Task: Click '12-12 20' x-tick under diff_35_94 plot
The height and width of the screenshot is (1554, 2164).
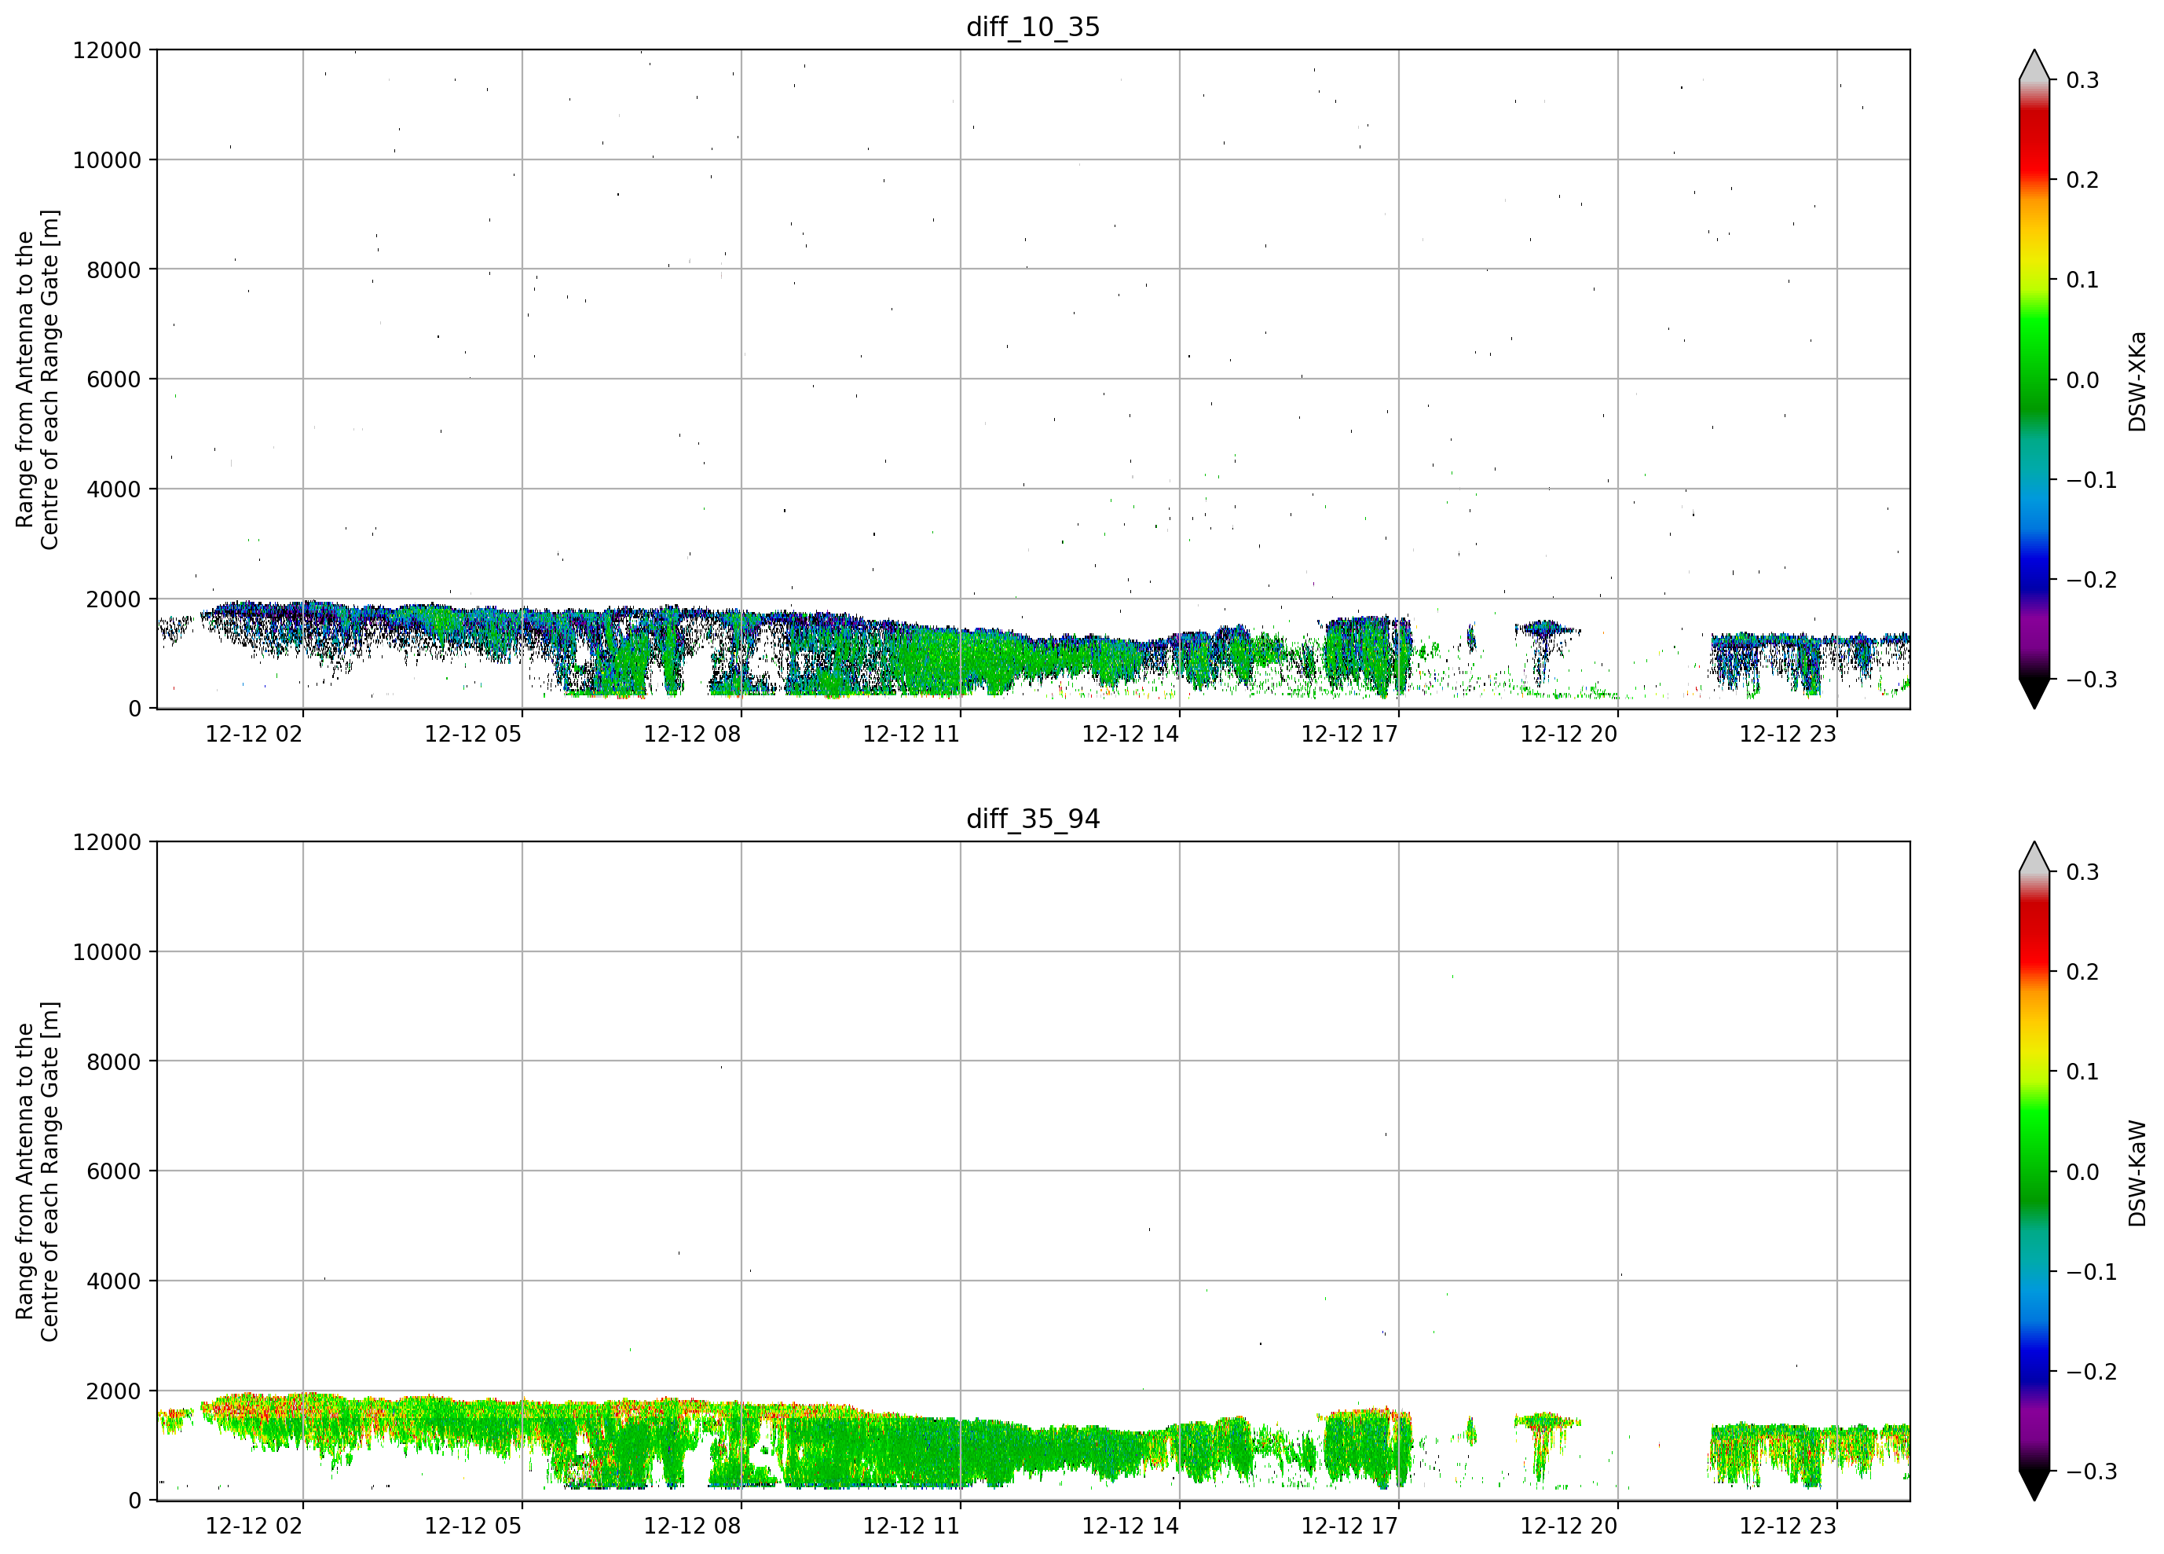Action: pyautogui.click(x=1569, y=1527)
